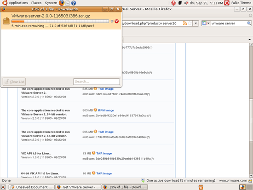The image size is (253, 190).
Task: Click the scrollbar down arrow
Action: tap(251, 176)
